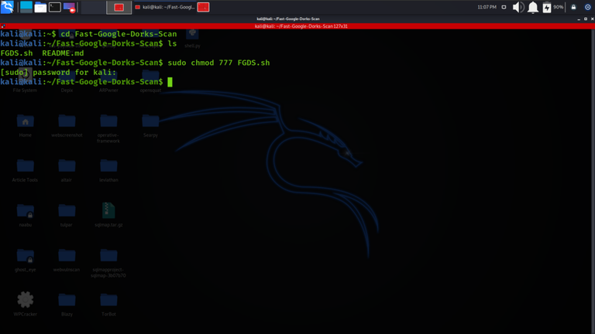Click the Show Desktop panel icon
This screenshot has width=595, height=334.
tap(26, 7)
